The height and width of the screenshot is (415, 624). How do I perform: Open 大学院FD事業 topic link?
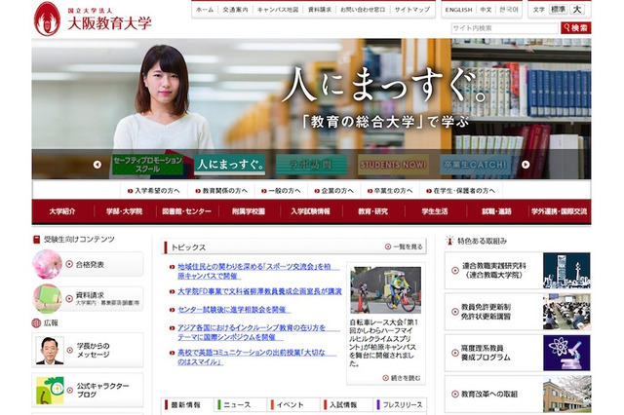pyautogui.click(x=259, y=291)
